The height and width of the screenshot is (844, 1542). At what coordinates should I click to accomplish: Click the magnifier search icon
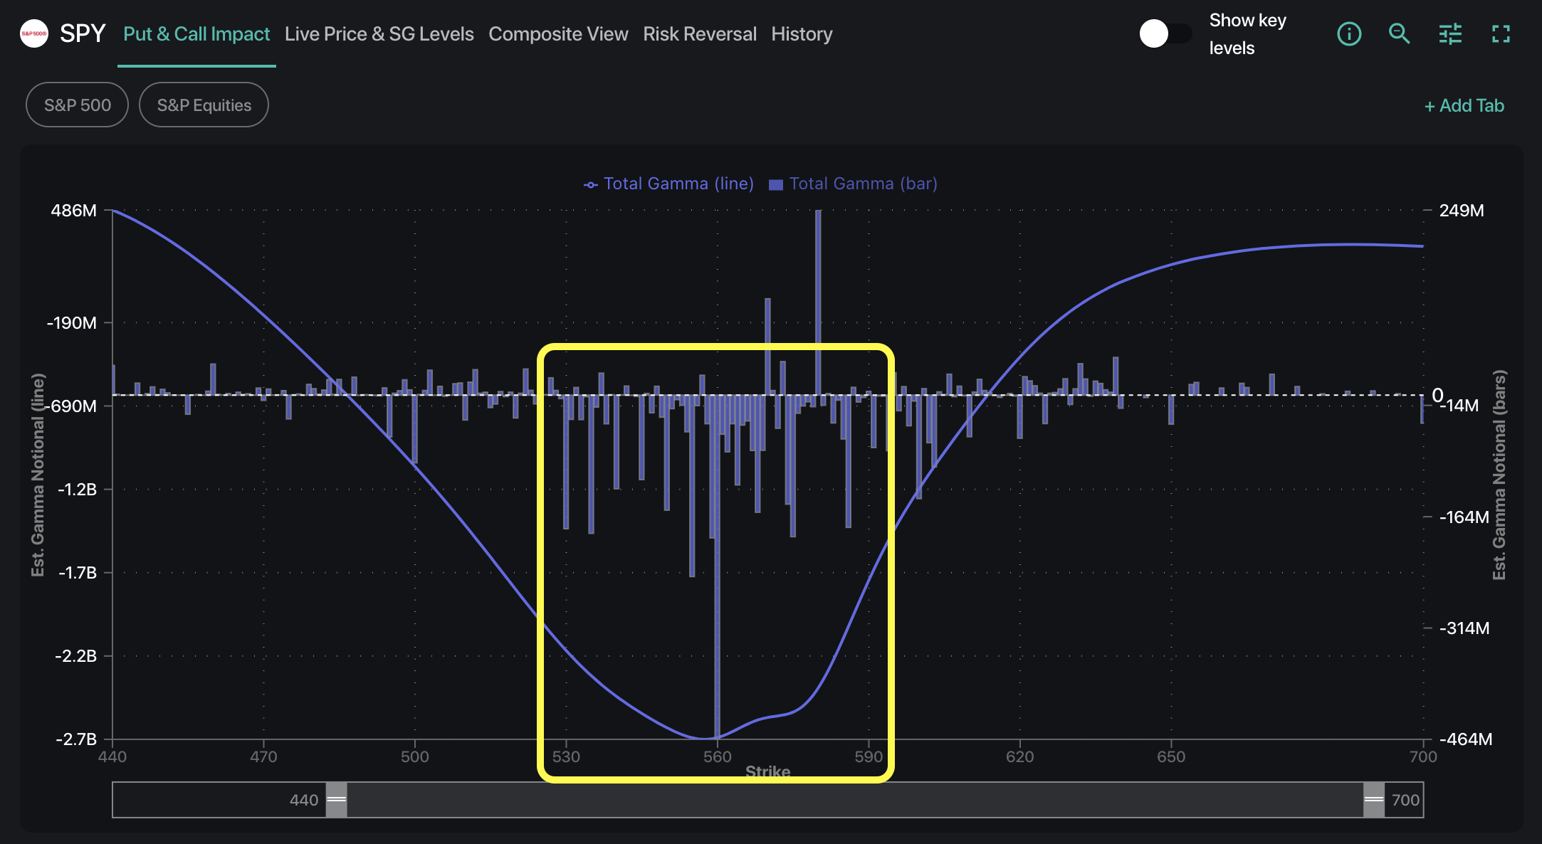click(x=1399, y=33)
